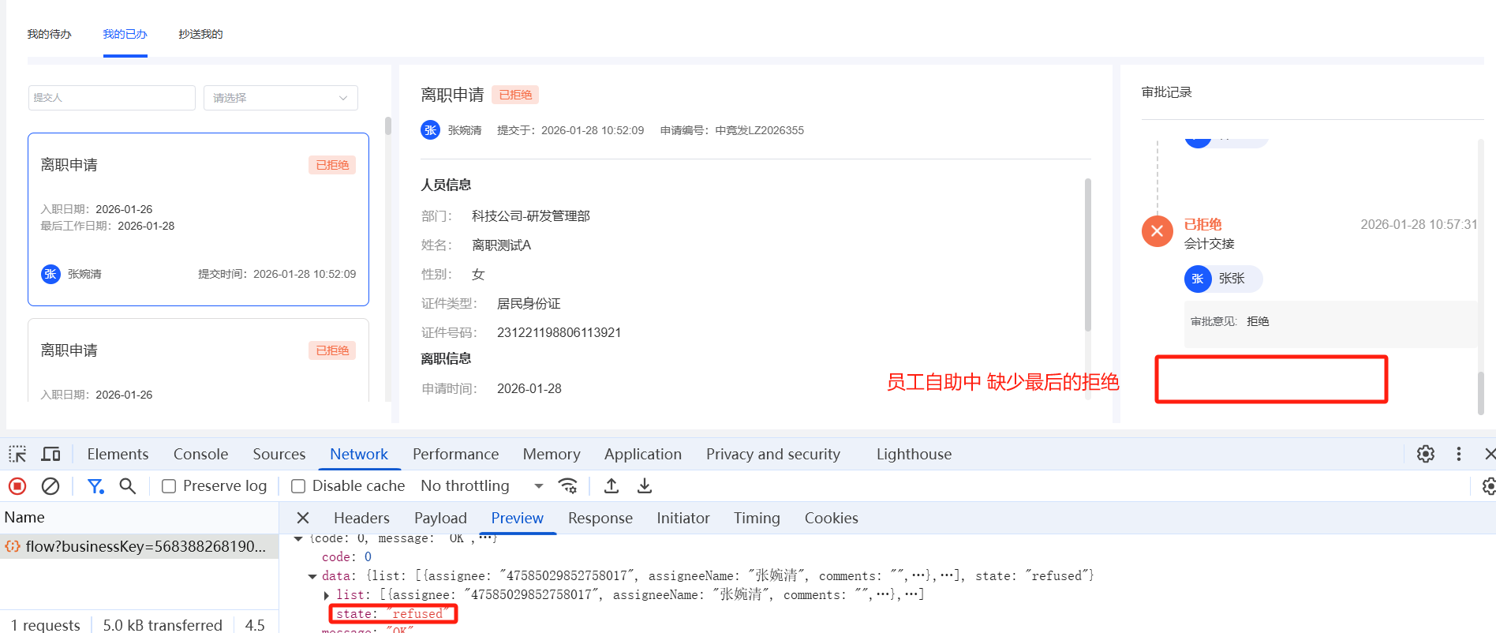Open 抄送我的 tab
The image size is (1496, 633).
(x=200, y=34)
